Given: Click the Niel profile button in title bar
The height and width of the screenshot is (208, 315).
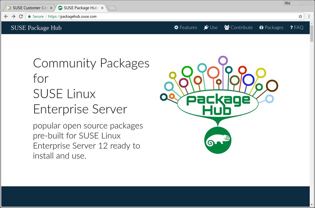Looking at the screenshot, I should (x=287, y=3).
